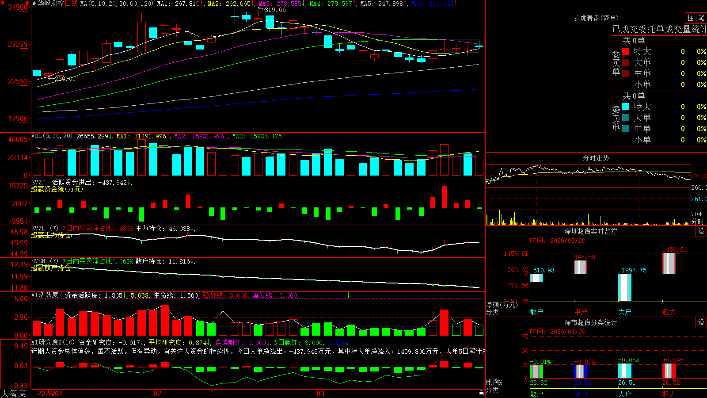The height and width of the screenshot is (398, 707).
Task: Click the red question mark icon at chart top
Action: pyautogui.click(x=27, y=3)
